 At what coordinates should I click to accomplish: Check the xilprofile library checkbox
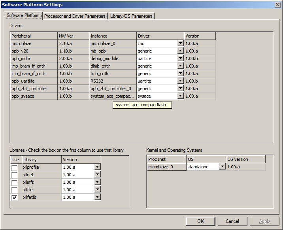click(x=15, y=167)
